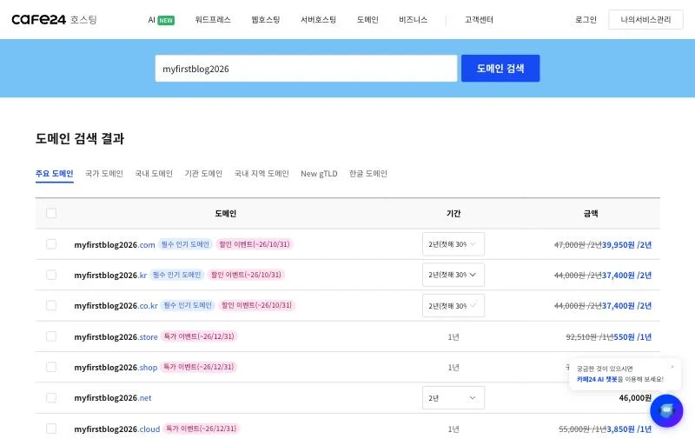Check the myfirstblog2026.store checkbox
695x439 pixels.
pyautogui.click(x=51, y=336)
